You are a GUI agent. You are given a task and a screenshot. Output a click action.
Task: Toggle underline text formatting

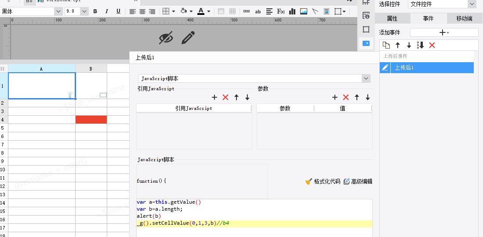click(118, 11)
